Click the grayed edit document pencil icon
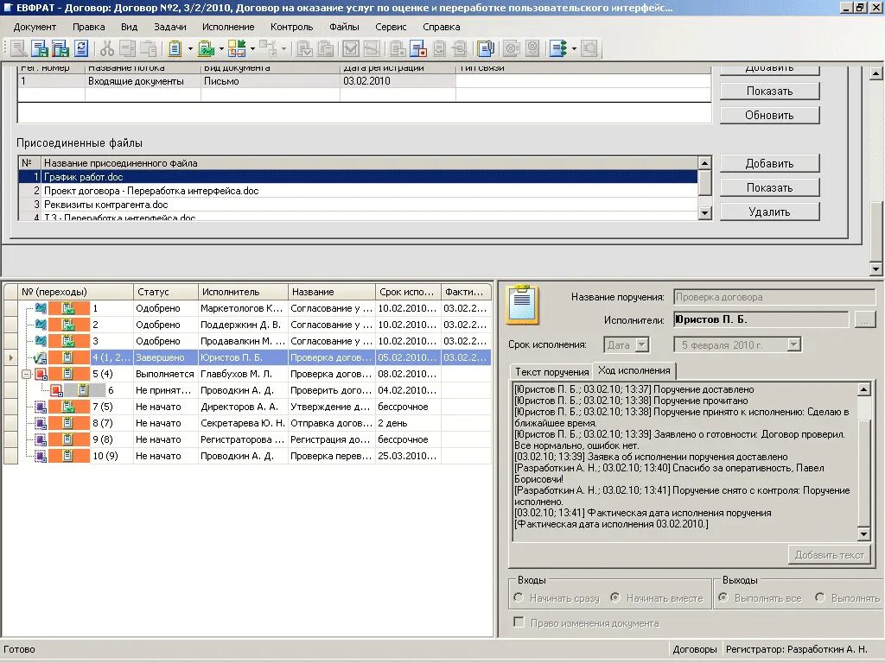Viewport: 885px width, 663px height. click(x=19, y=49)
